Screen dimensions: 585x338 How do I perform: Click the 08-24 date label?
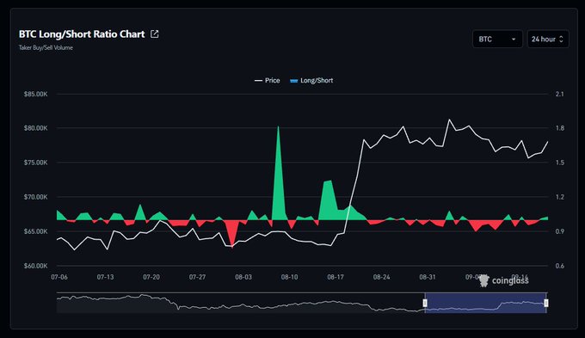tap(381, 277)
